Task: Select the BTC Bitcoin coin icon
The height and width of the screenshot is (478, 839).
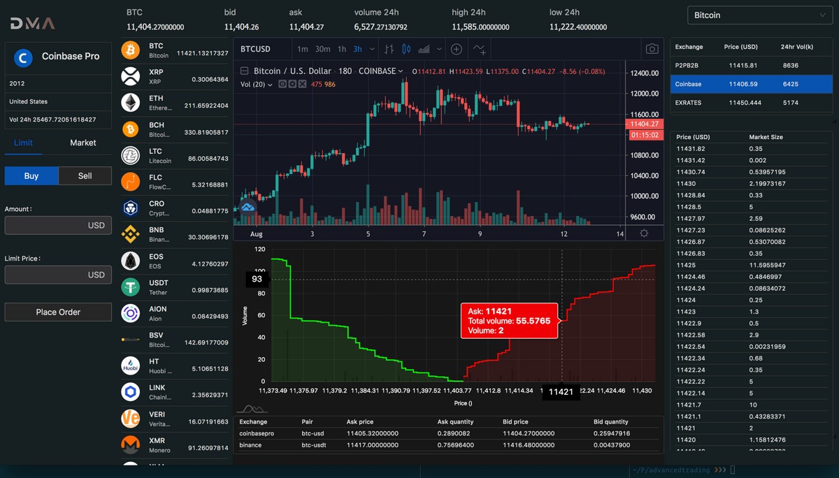Action: click(131, 50)
